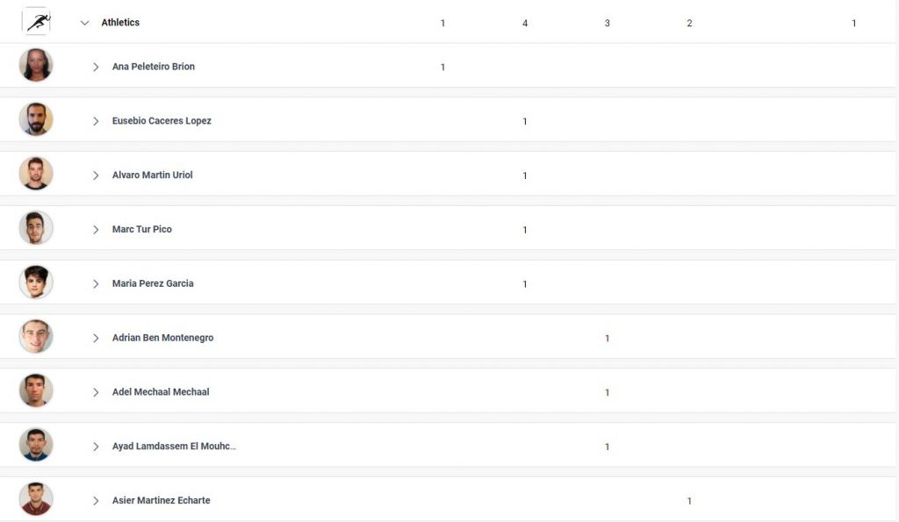Open the Athletics heading label

pos(120,22)
